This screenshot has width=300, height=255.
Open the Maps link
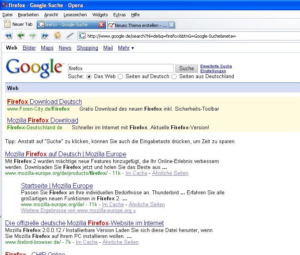coord(47,48)
